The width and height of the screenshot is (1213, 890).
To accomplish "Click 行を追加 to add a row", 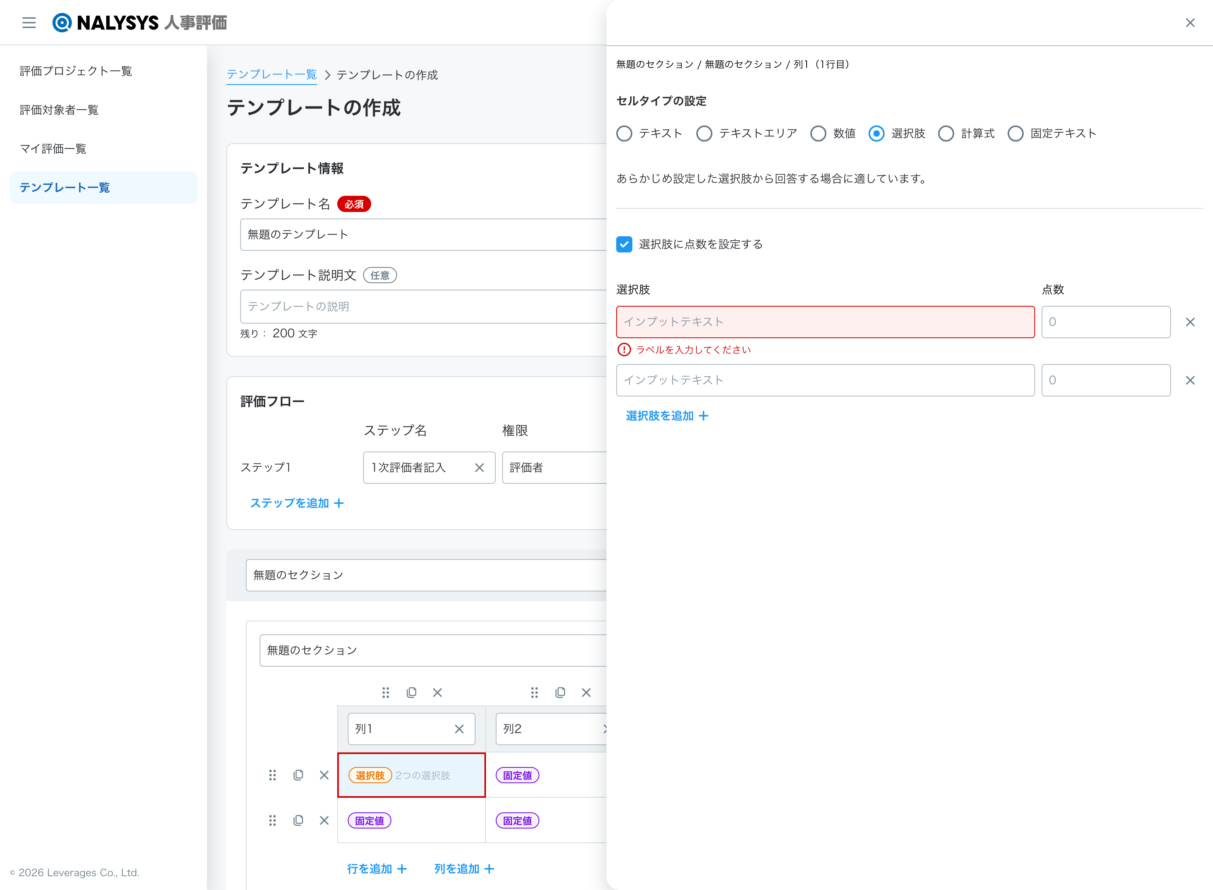I will [x=377, y=869].
